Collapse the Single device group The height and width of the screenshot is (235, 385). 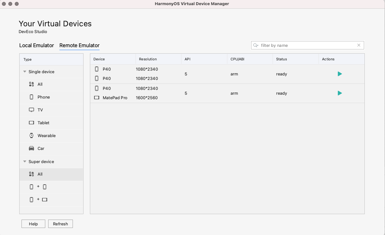pyautogui.click(x=25, y=72)
